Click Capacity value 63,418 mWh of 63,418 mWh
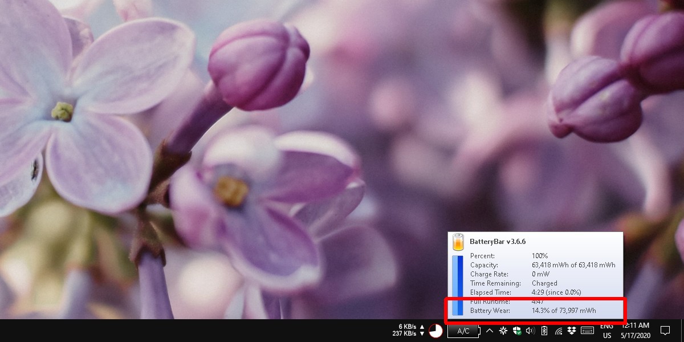Viewport: 684px width, 342px height. [573, 265]
